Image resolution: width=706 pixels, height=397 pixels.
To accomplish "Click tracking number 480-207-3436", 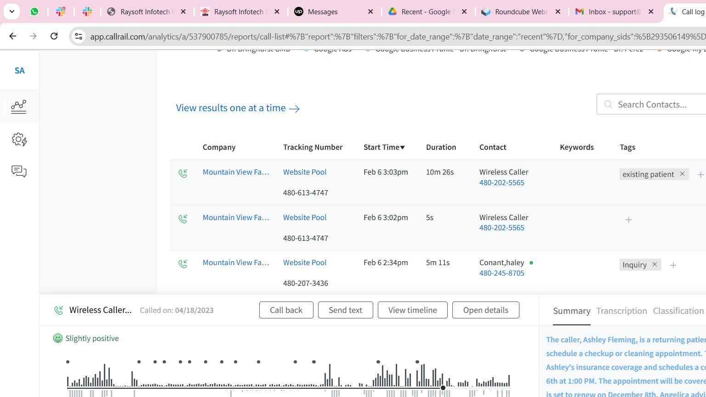I will click(x=305, y=283).
